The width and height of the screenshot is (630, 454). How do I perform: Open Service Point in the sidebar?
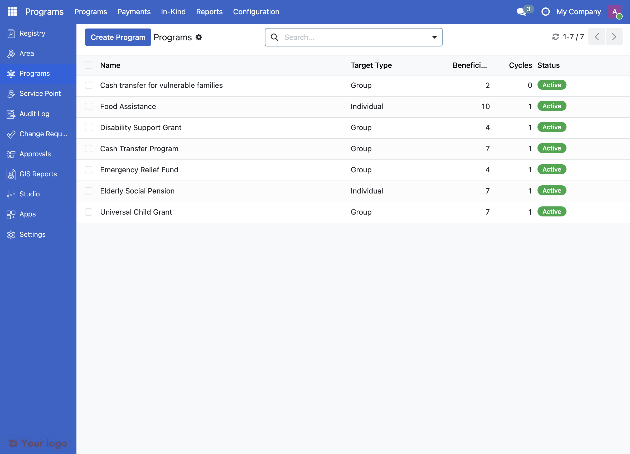[x=40, y=93]
